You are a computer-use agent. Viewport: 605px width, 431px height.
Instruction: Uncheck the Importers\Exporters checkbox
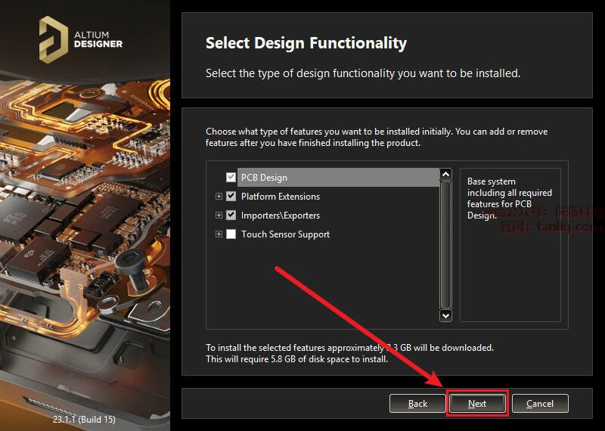(231, 215)
